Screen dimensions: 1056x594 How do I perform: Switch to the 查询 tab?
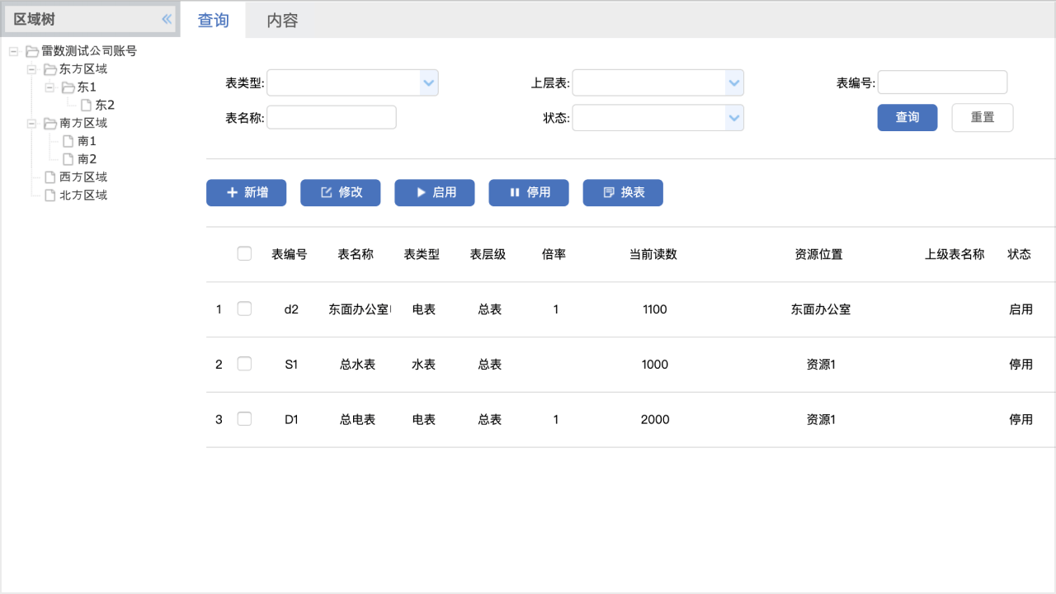click(213, 20)
